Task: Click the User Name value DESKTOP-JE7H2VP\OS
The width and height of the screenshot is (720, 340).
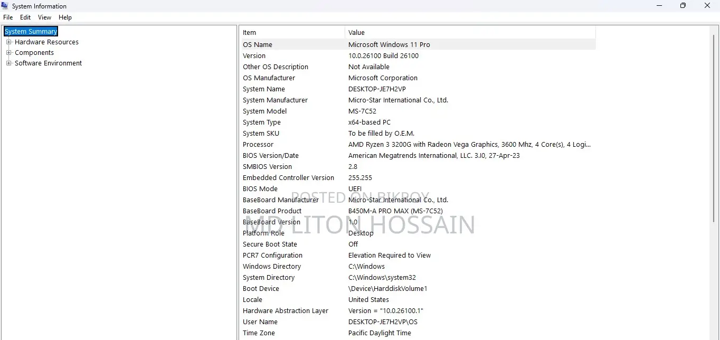Action: (383, 322)
